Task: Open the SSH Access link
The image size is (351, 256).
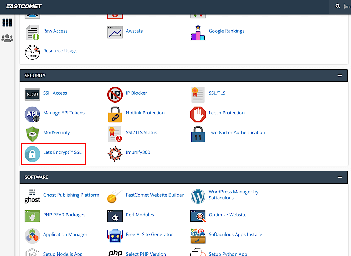Action: [55, 93]
